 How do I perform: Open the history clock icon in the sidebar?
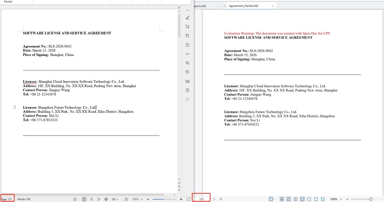pyautogui.click(x=187, y=72)
